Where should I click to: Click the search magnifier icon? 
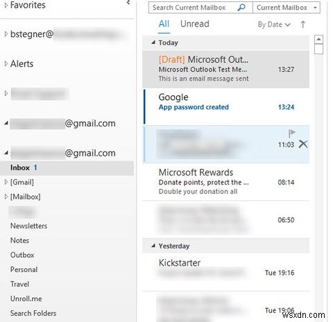[241, 8]
